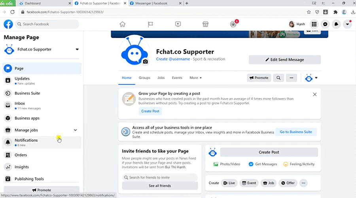The height and width of the screenshot is (198, 356).
Task: Open Inbox with new messages
Action: point(42,106)
